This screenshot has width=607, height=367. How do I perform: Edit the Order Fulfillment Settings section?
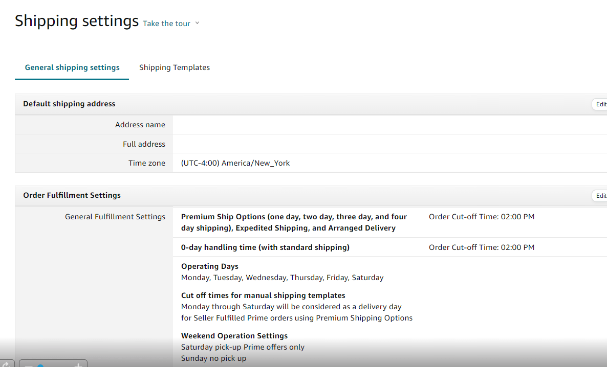coord(601,195)
